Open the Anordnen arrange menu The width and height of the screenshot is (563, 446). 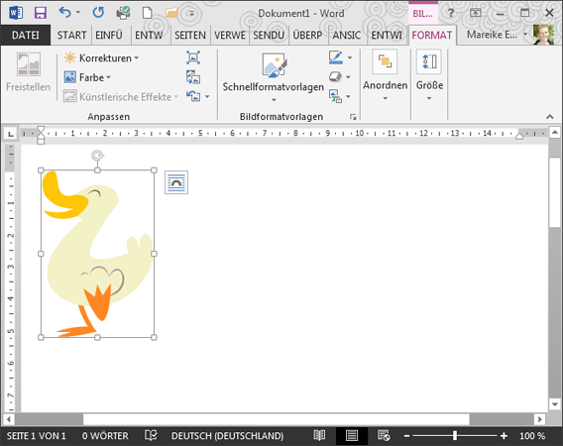[386, 76]
